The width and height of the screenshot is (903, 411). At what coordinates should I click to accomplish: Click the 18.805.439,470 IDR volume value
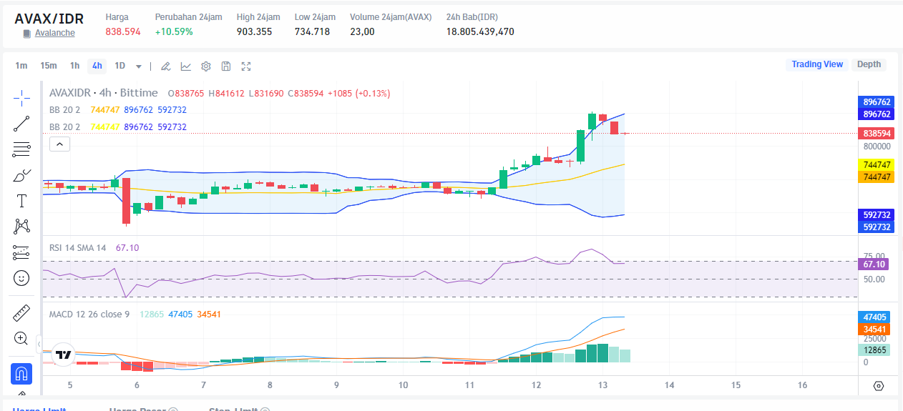[x=480, y=31]
